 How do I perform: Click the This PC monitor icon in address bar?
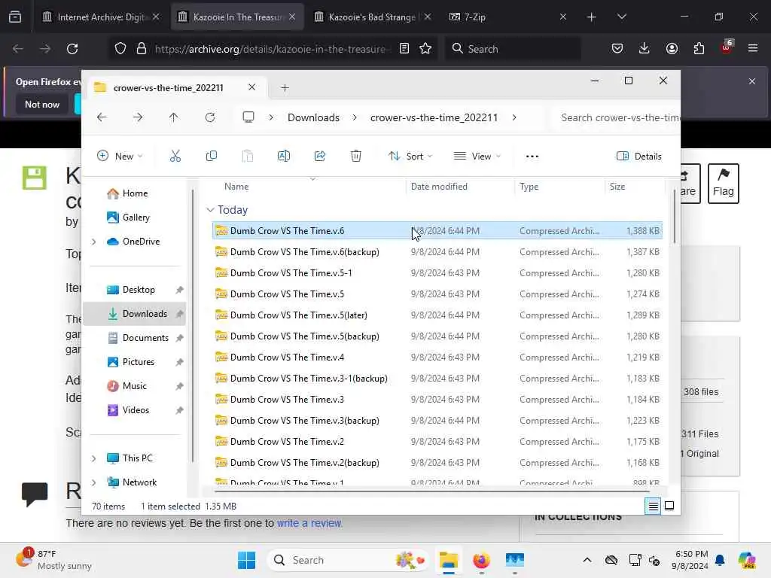coord(248,117)
